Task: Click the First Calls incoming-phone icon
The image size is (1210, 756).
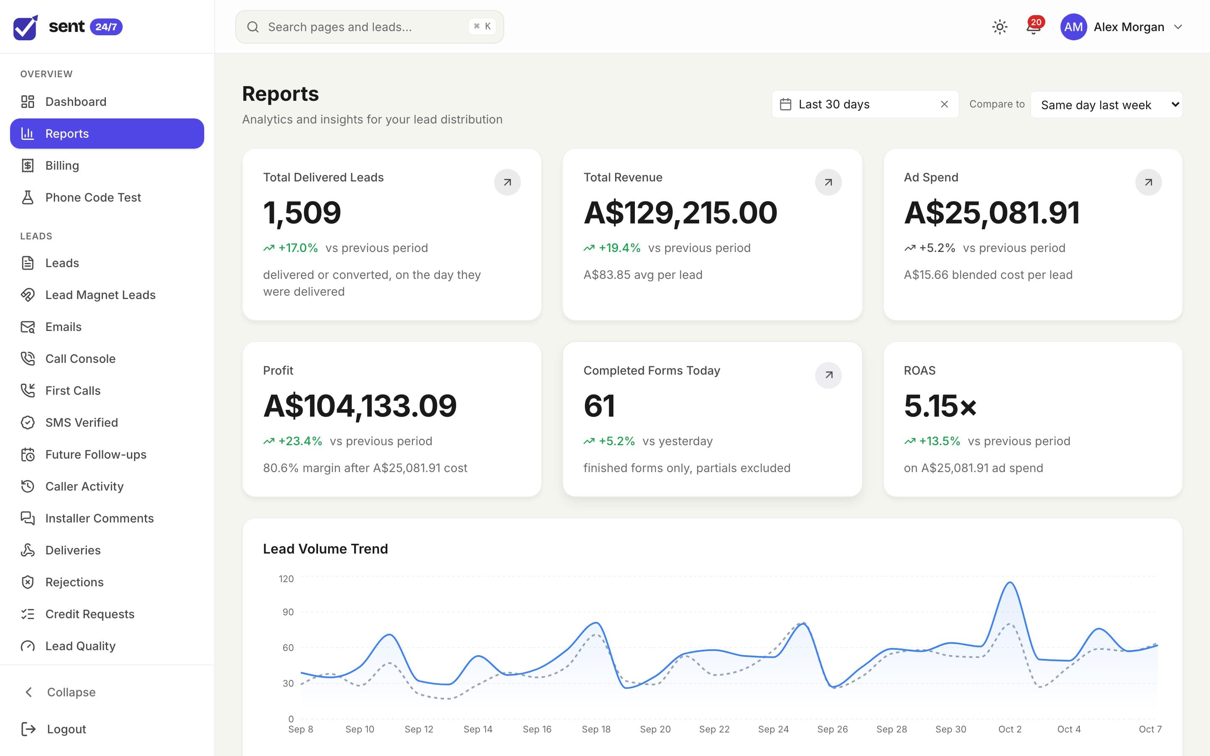Action: point(27,391)
